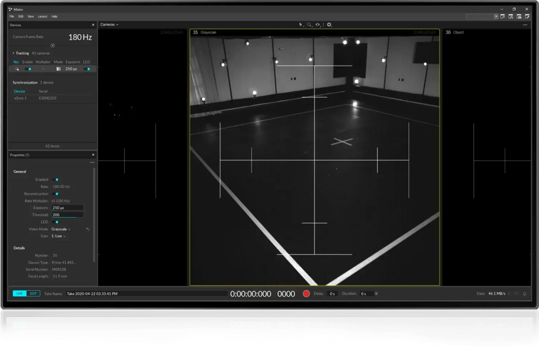This screenshot has height=355, width=539.
Task: Switch to EDIT mode
Action: 33,294
